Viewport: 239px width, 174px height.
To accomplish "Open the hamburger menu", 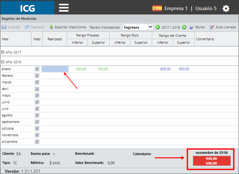I will (64, 8).
